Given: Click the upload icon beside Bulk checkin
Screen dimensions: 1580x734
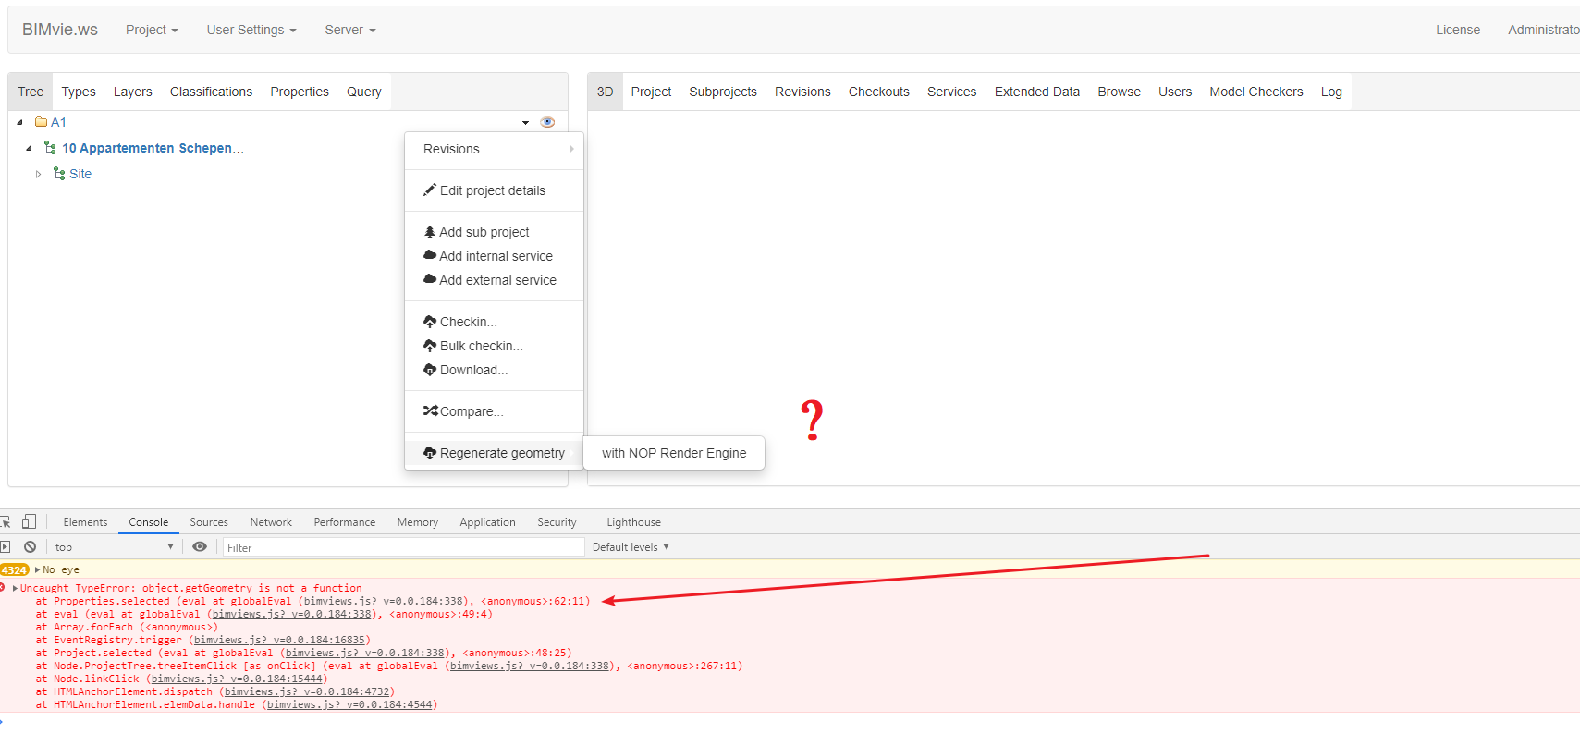Looking at the screenshot, I should tap(430, 345).
